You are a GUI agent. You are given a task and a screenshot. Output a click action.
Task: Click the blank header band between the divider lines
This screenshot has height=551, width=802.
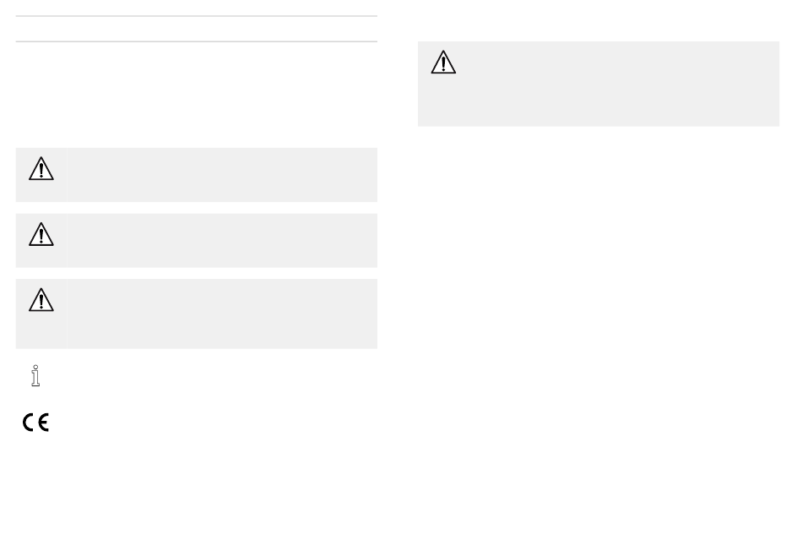click(197, 29)
